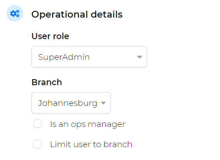
Task: Expand the SuperAdmin combo box
Action: [89, 57]
